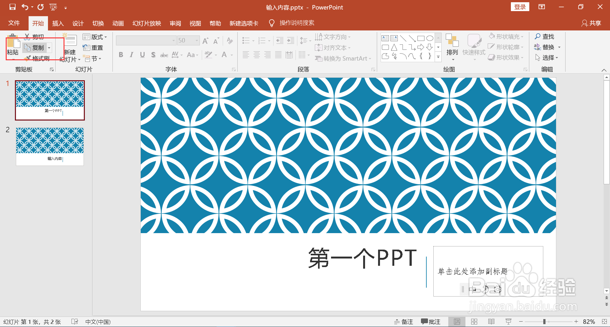Toggle Underline formatting
This screenshot has height=327, width=610.
click(x=142, y=55)
